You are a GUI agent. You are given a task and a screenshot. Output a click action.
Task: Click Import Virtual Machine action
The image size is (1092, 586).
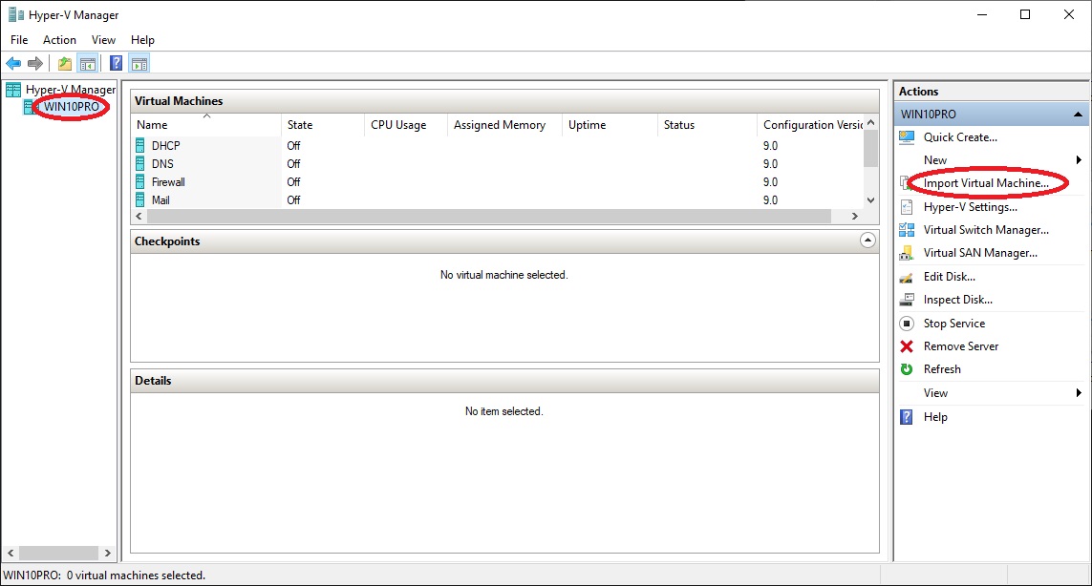[x=986, y=183]
